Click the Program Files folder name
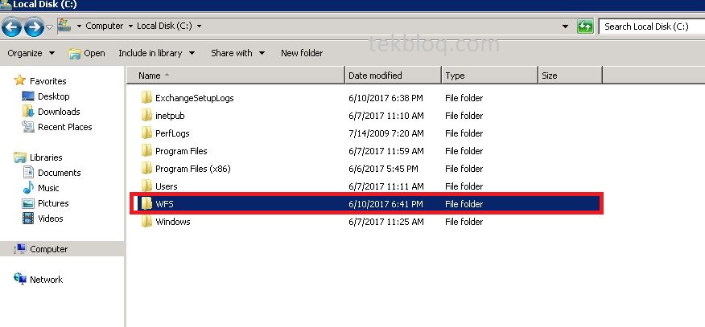 coord(181,151)
